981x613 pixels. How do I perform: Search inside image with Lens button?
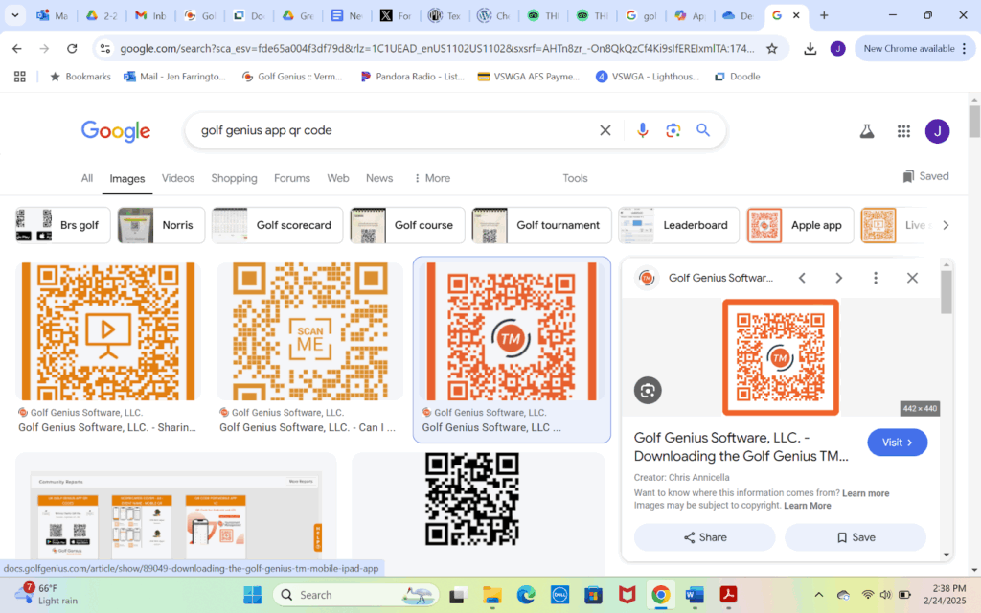[x=648, y=390]
